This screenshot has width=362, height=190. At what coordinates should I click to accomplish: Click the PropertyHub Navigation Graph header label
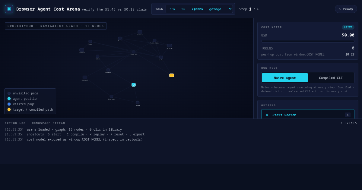pyautogui.click(x=56, y=26)
